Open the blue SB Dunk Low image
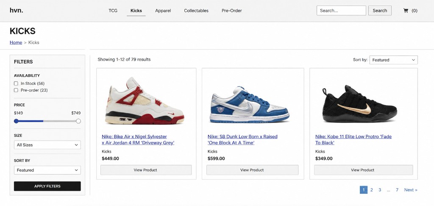The height and width of the screenshot is (206, 434). pos(250,104)
